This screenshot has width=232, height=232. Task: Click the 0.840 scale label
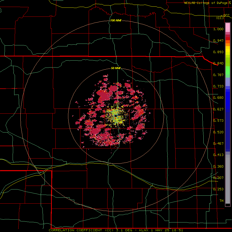tap(218, 63)
